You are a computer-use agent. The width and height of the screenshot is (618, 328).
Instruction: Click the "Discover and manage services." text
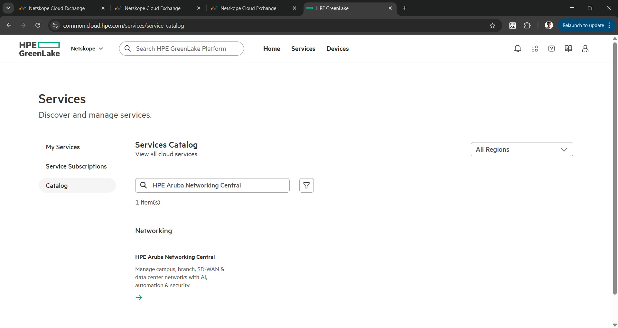95,115
